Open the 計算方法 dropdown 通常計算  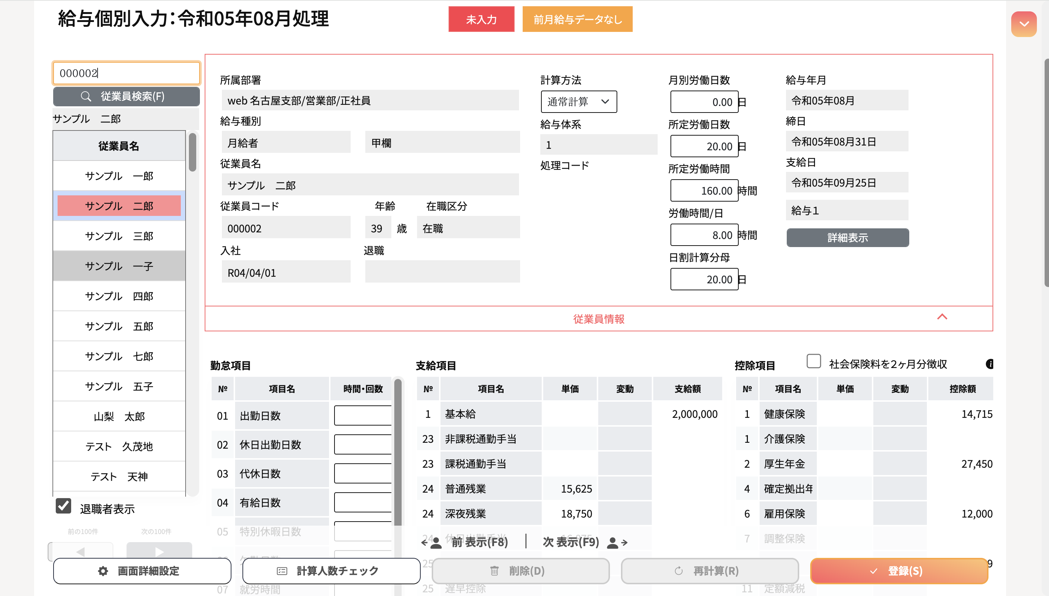tap(578, 102)
